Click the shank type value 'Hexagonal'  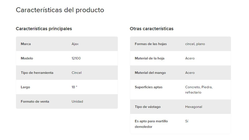coord(194,107)
